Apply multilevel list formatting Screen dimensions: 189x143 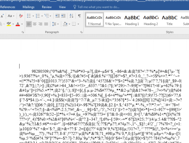point(47,16)
